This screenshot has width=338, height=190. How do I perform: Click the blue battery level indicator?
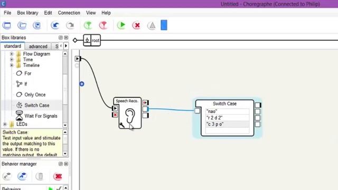click(164, 25)
